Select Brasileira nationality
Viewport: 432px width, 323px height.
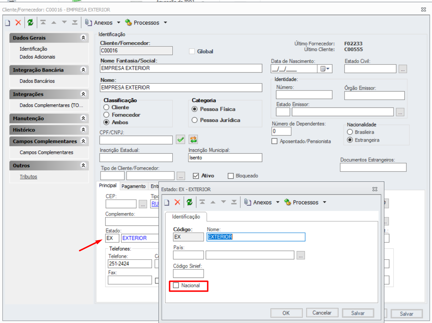tap(350, 132)
